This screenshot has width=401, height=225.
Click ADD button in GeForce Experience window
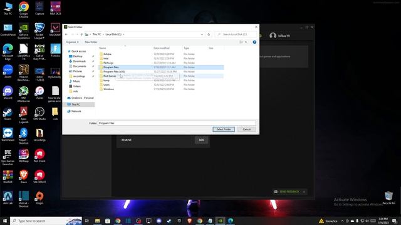[202, 140]
